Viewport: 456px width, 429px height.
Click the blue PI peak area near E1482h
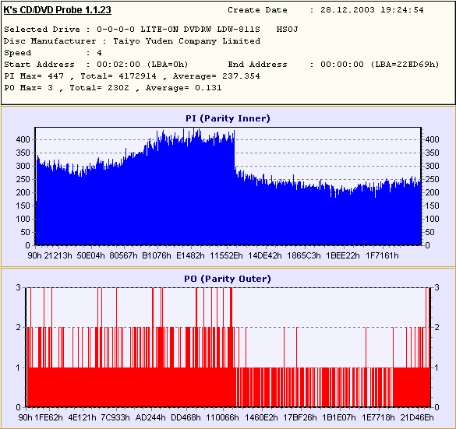(191, 188)
